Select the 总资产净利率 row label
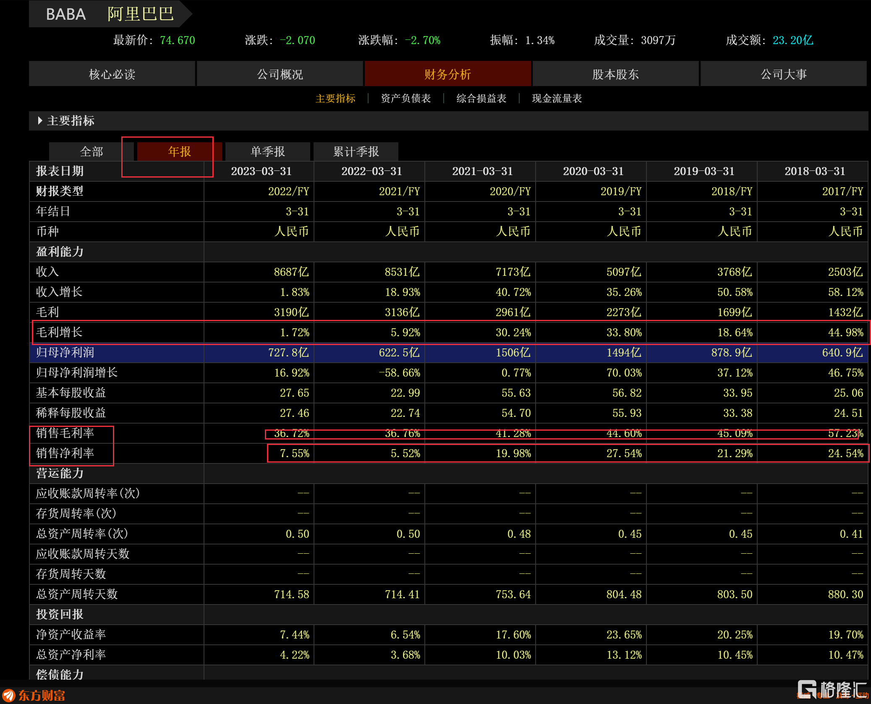 71,655
